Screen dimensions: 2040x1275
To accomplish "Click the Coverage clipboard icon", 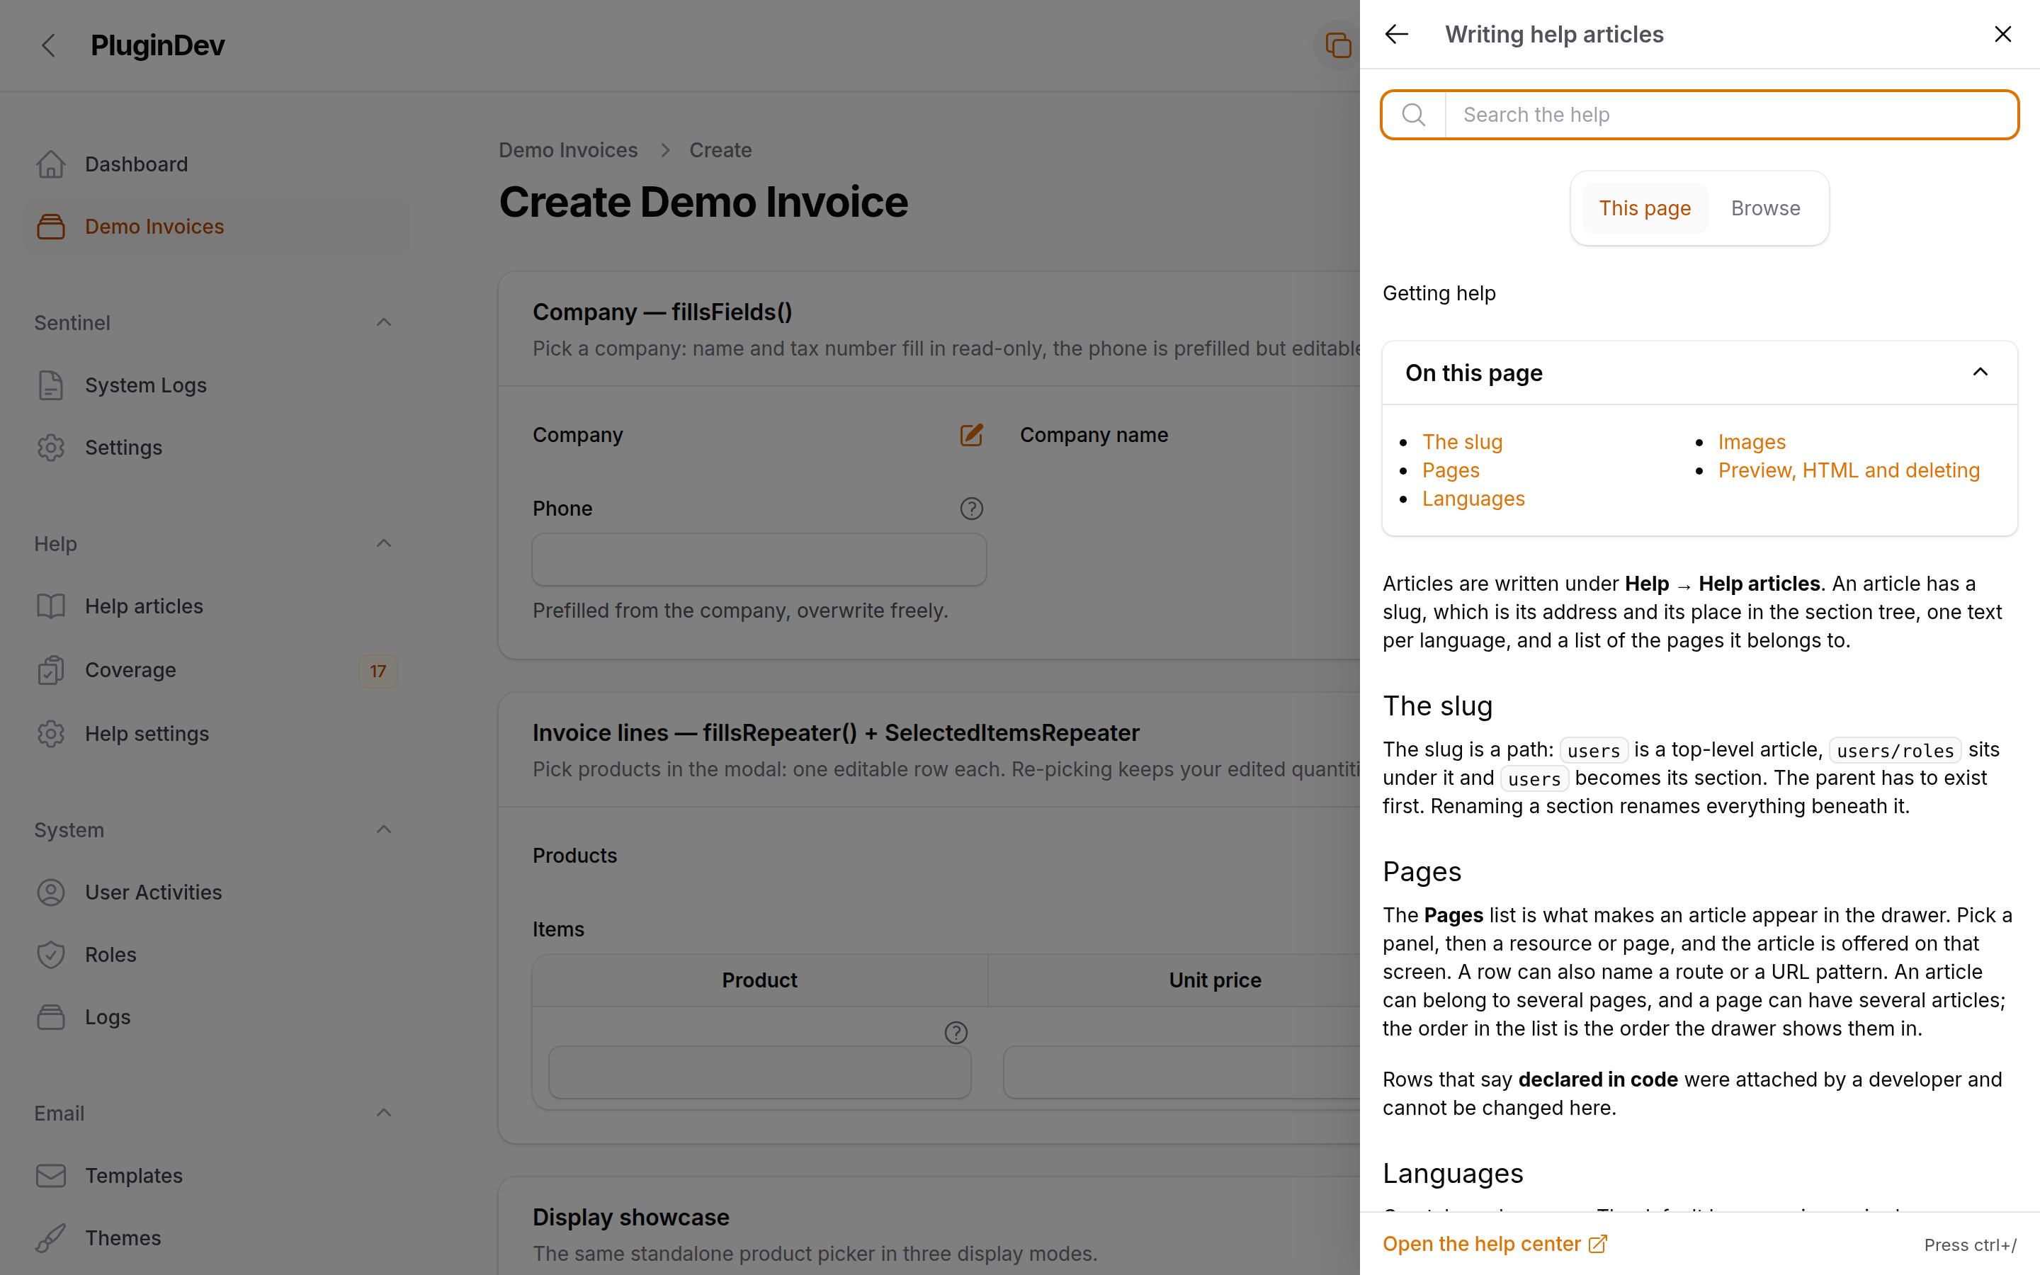I will pos(50,670).
